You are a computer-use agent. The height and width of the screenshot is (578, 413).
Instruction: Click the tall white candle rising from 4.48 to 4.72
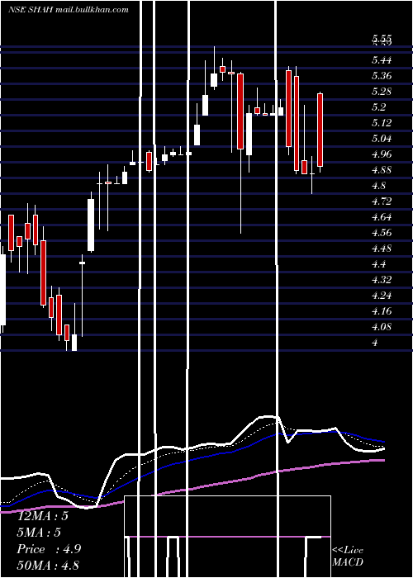coord(91,225)
